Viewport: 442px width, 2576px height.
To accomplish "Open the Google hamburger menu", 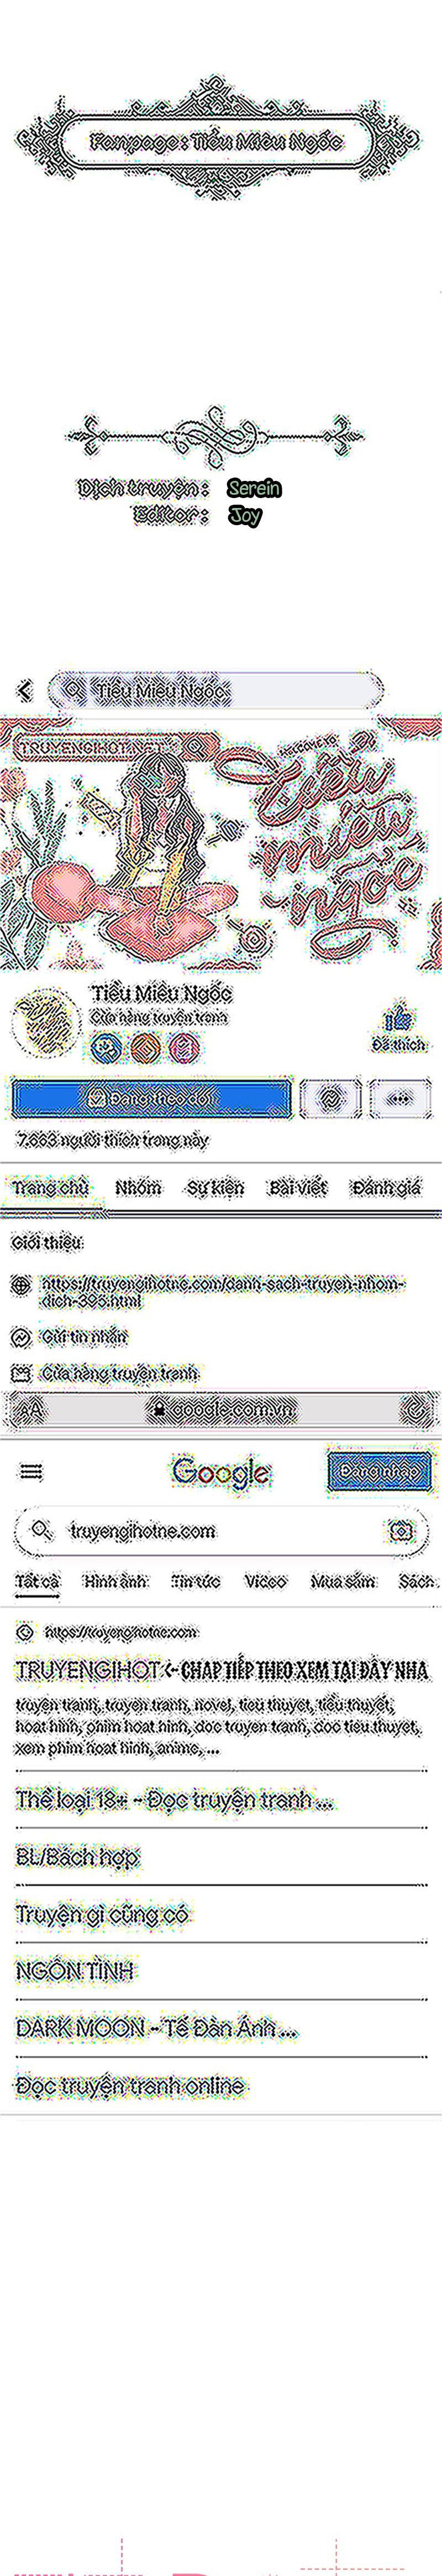I will coord(31,1471).
